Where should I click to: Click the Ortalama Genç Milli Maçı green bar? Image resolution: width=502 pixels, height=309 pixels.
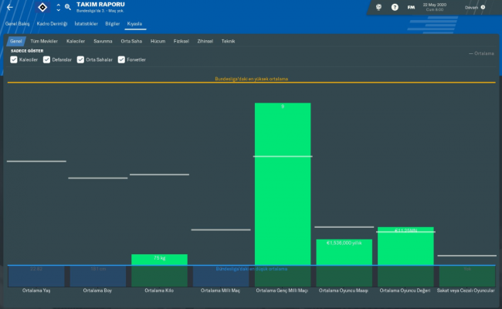point(283,184)
